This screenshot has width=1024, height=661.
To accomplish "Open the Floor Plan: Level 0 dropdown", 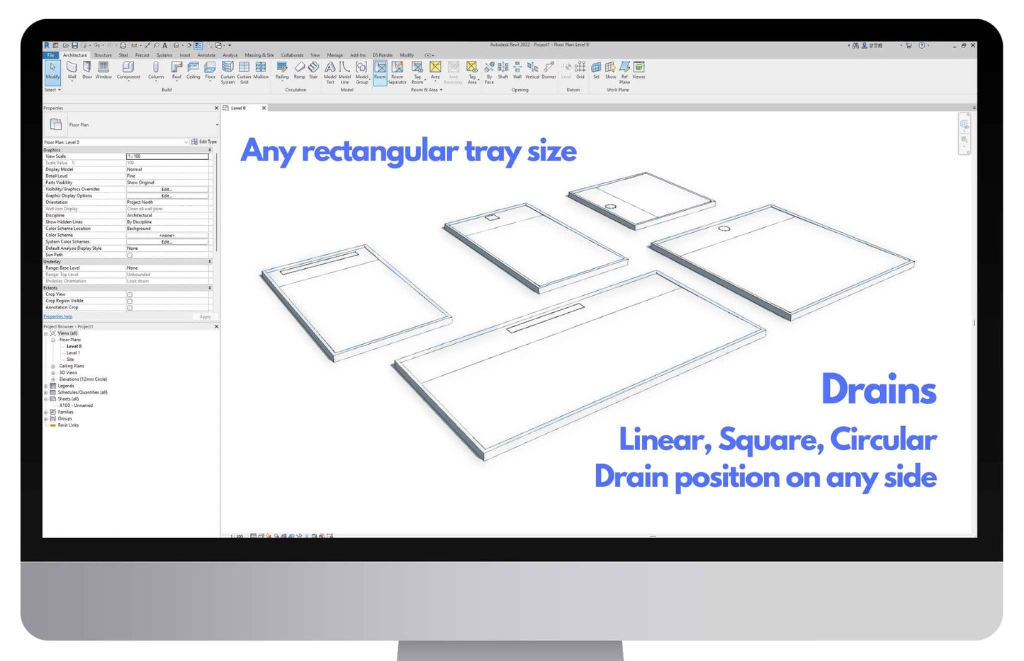I will pos(186,142).
